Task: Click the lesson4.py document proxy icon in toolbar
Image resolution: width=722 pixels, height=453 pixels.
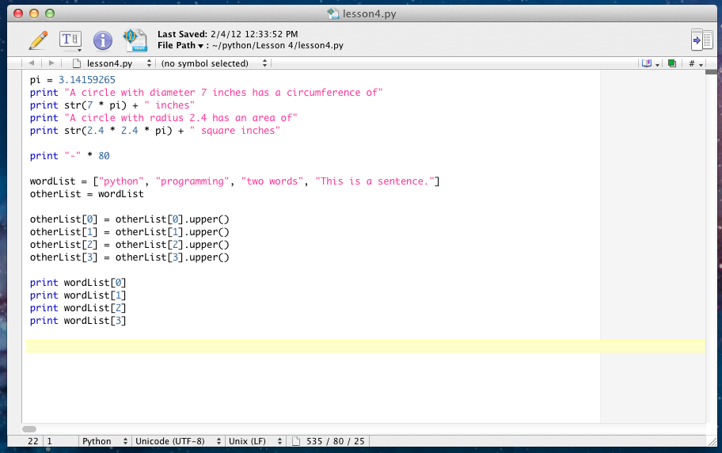Action: pos(135,40)
